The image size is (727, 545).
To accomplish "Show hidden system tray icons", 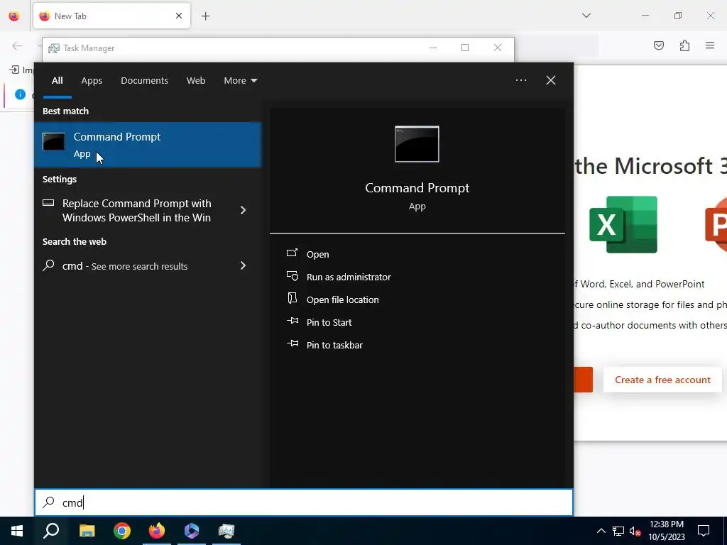I will tap(601, 531).
